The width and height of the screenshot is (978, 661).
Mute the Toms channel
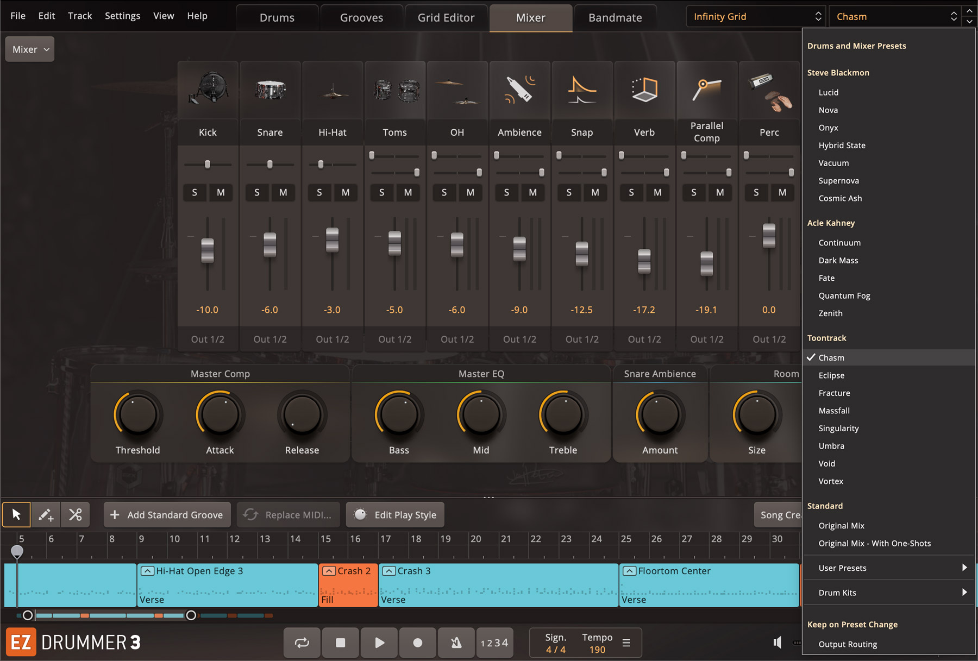(408, 192)
